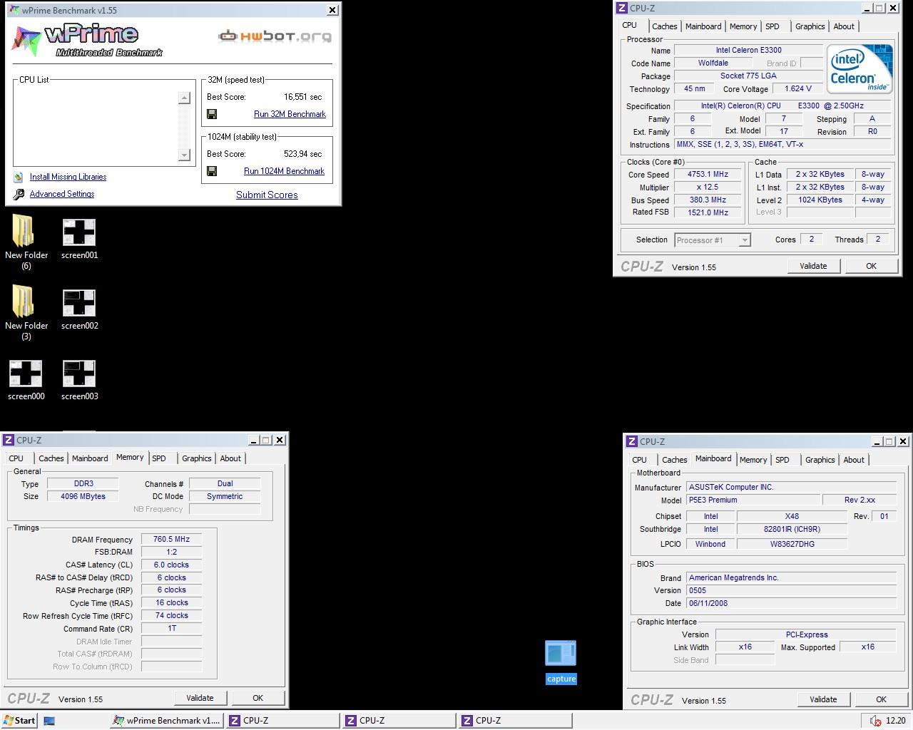The width and height of the screenshot is (913, 730).
Task: Switch to wPrime Benchmark taskbar item
Action: click(x=167, y=721)
